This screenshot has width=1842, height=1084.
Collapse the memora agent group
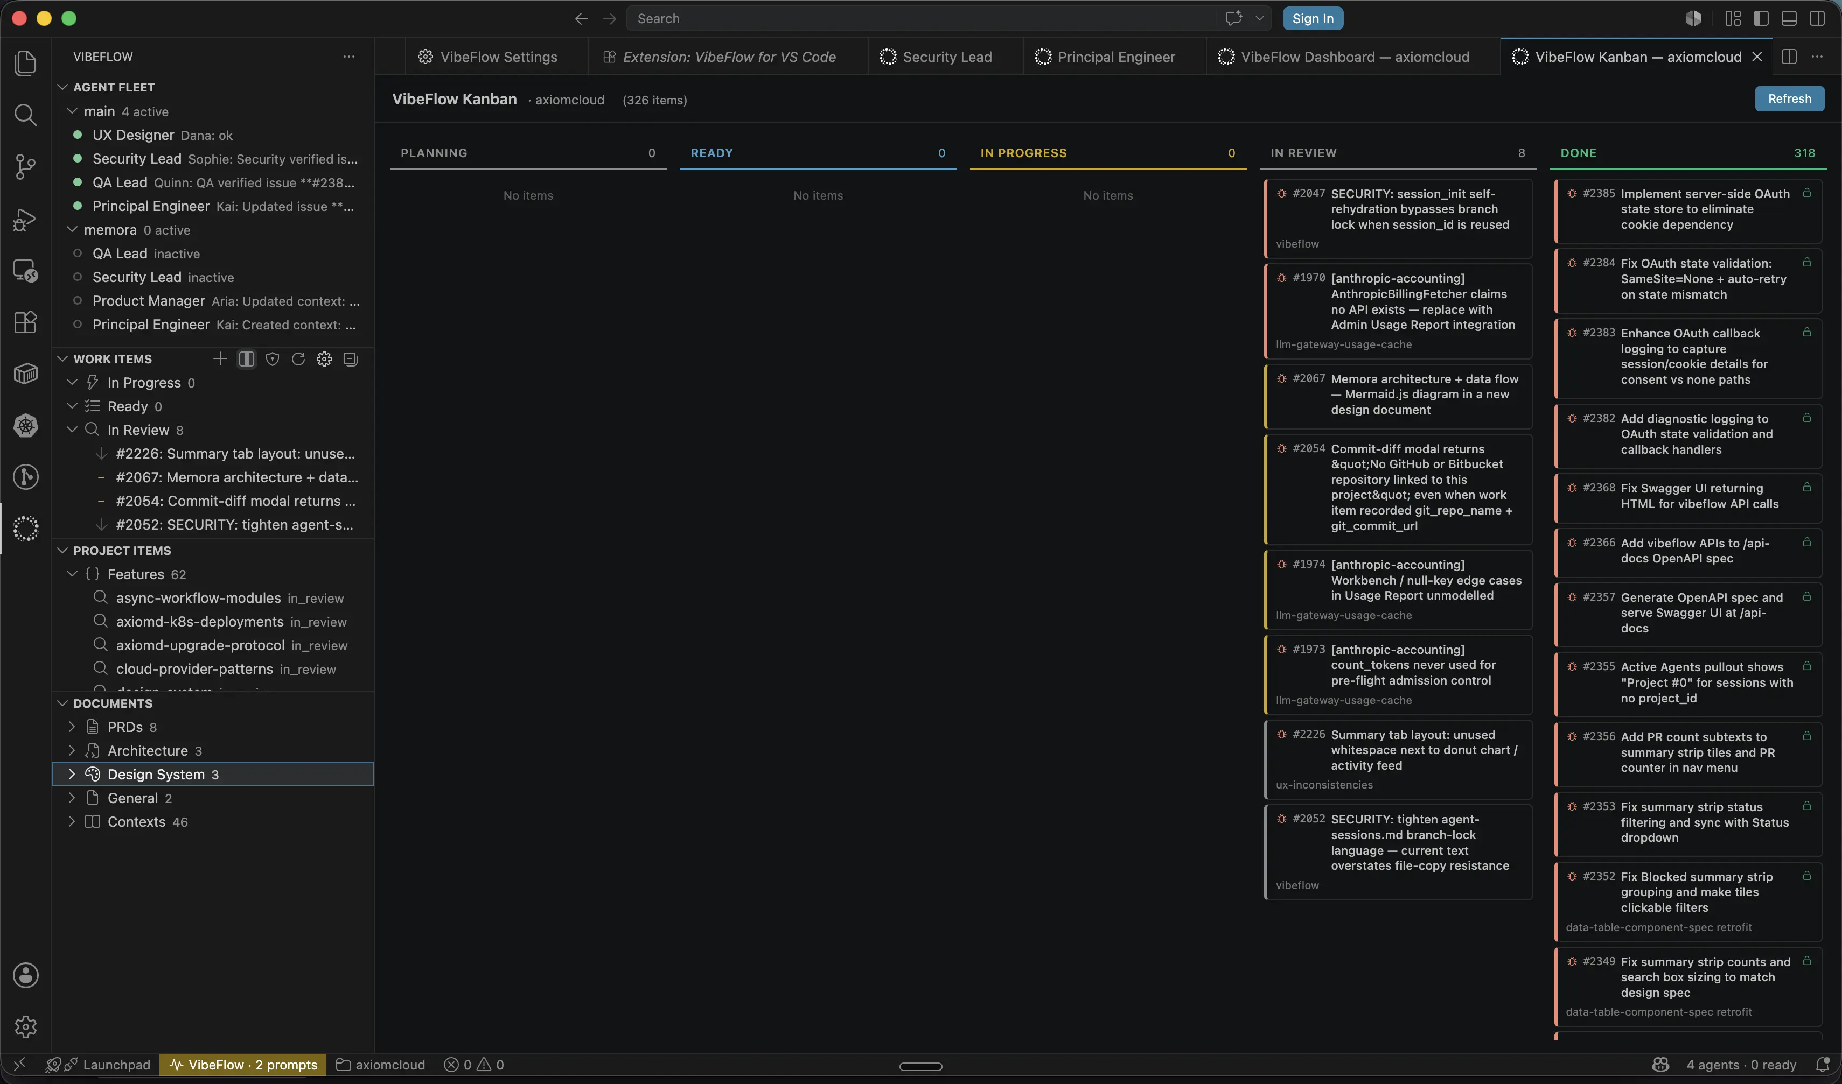(x=72, y=229)
